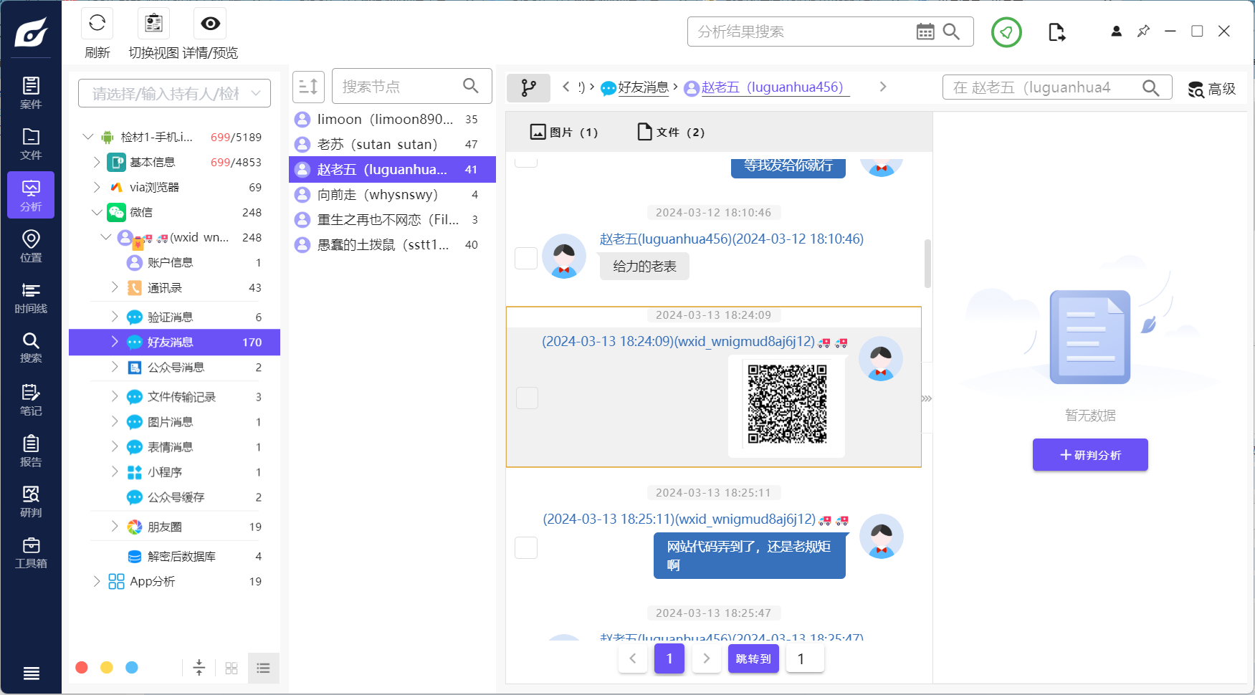The image size is (1255, 695).
Task: Switch to the 文件 (2) tab
Action: tap(672, 132)
